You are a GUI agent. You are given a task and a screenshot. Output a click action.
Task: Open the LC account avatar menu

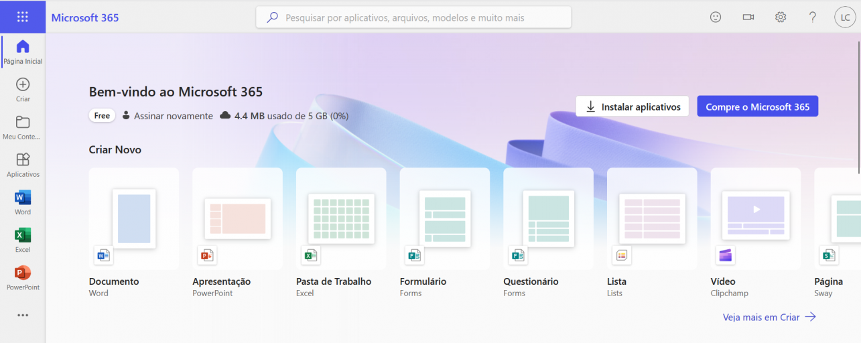click(845, 17)
